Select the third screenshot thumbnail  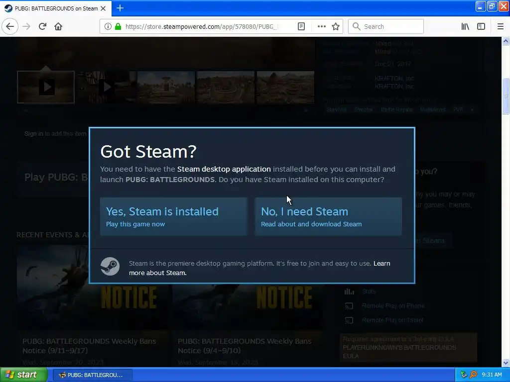[x=166, y=87]
